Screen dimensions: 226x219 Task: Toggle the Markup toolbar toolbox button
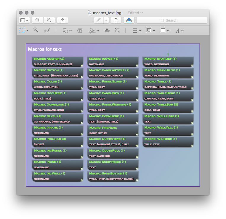pyautogui.click(x=129, y=20)
